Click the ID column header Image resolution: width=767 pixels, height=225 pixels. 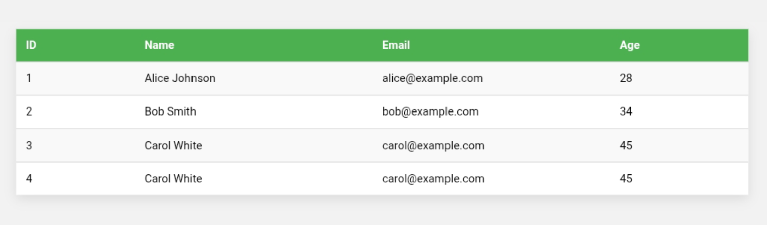pyautogui.click(x=31, y=45)
